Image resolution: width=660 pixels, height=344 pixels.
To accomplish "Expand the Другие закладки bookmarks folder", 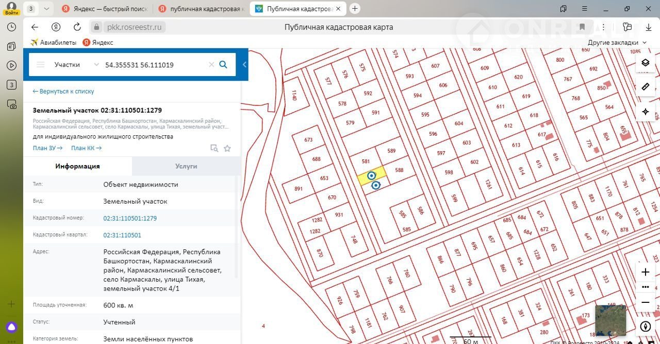I will (617, 43).
